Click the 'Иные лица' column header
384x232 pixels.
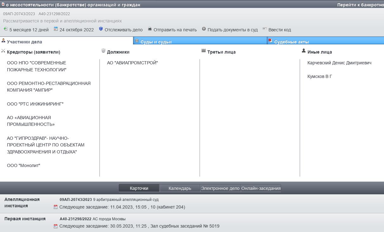point(320,52)
